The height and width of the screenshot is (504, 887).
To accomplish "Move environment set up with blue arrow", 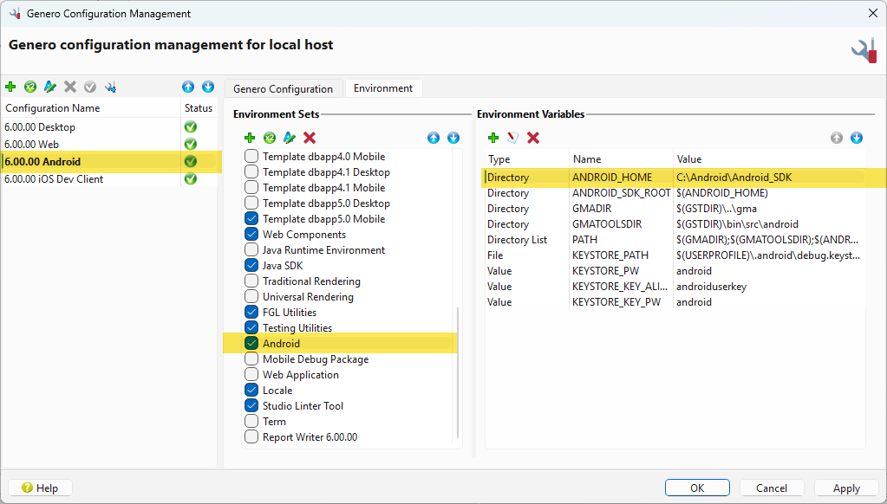I will (x=434, y=138).
